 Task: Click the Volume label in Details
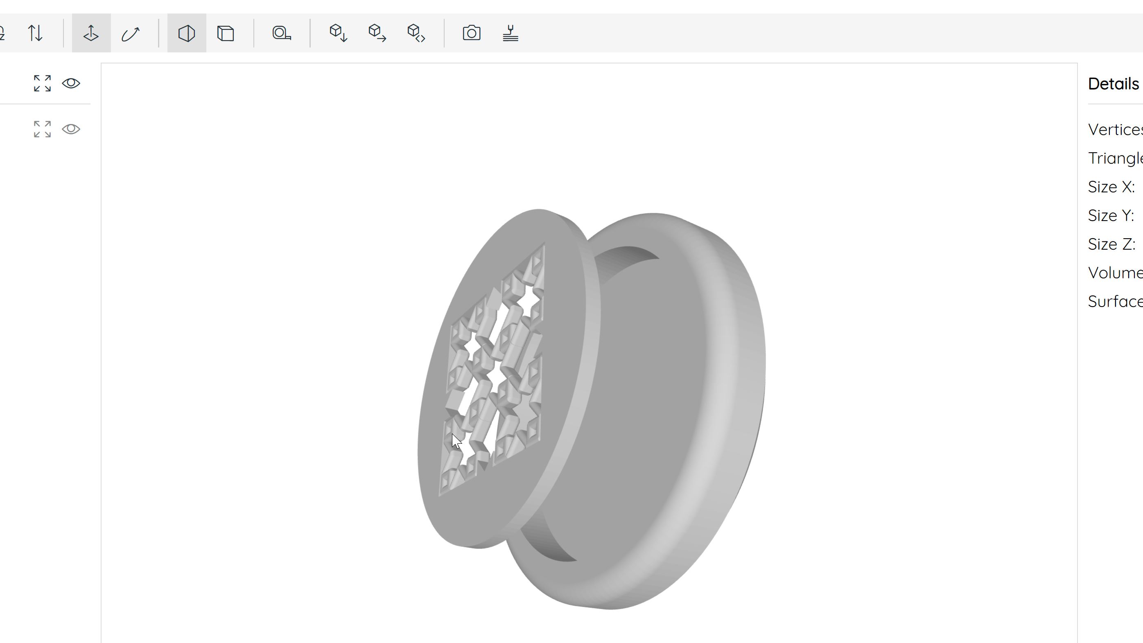pyautogui.click(x=1116, y=273)
